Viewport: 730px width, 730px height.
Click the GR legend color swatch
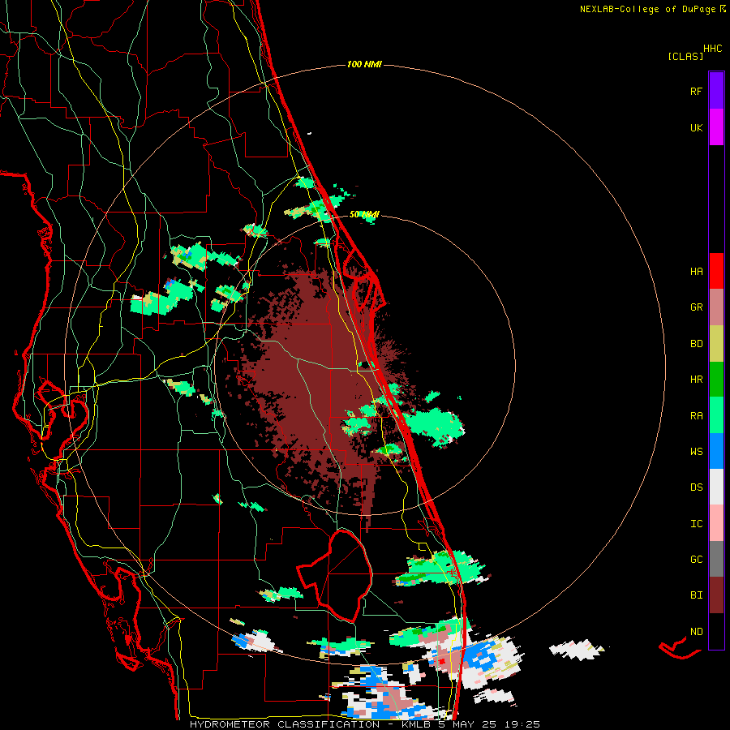(716, 307)
